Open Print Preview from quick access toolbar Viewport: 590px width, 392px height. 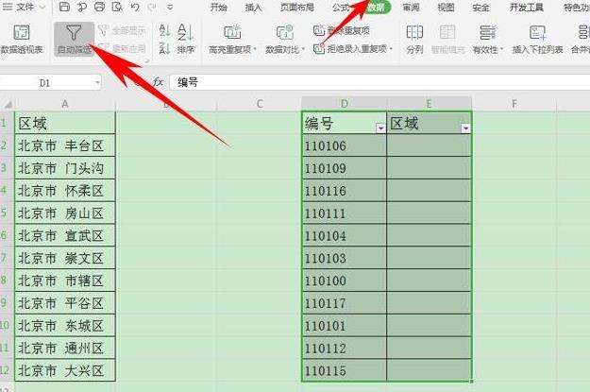[117, 7]
